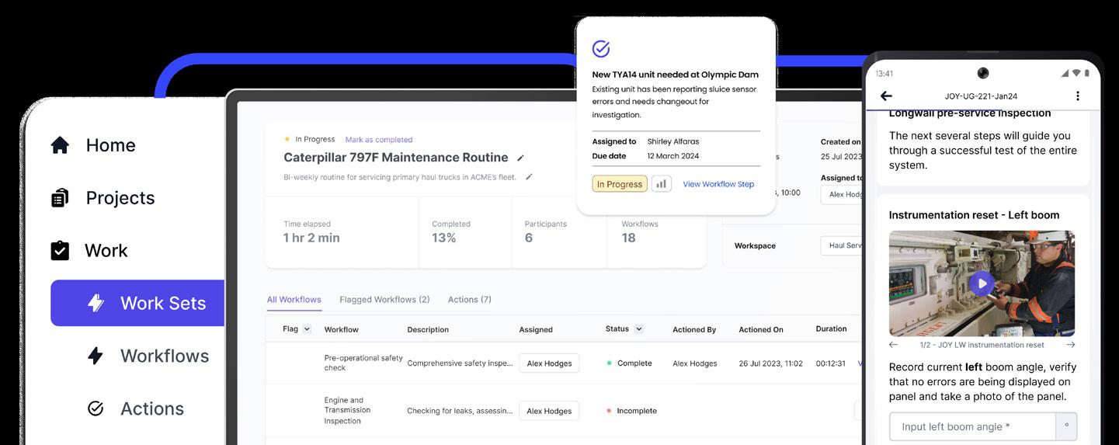This screenshot has width=1119, height=445.
Task: Click the Work checklist icon
Action: coord(60,251)
